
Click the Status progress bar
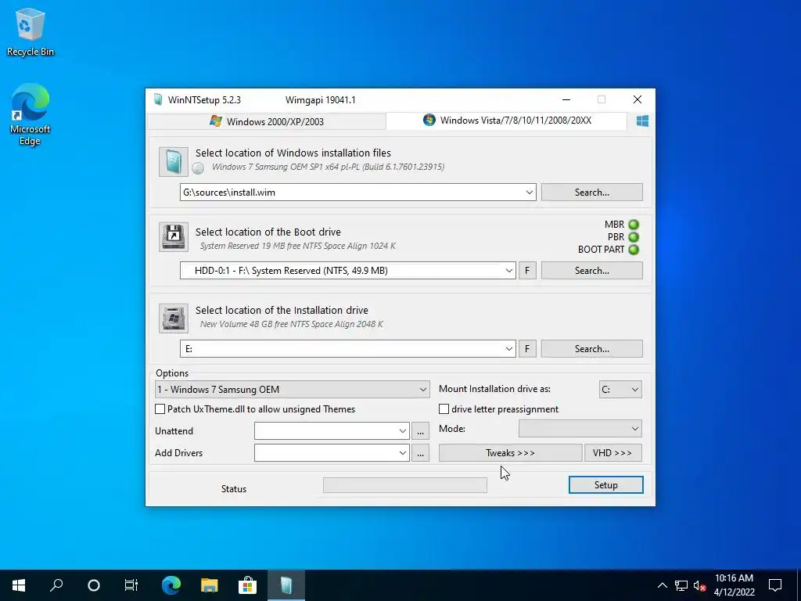405,485
